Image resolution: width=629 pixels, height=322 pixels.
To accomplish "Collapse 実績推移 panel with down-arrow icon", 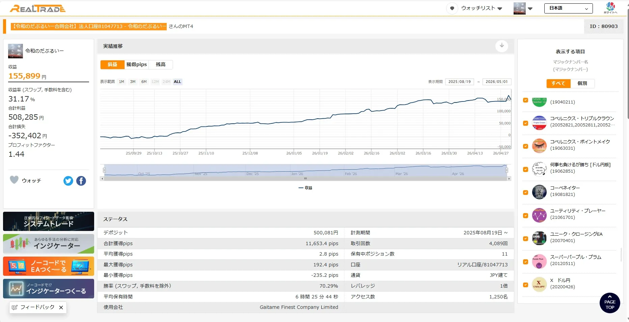I will [x=502, y=46].
